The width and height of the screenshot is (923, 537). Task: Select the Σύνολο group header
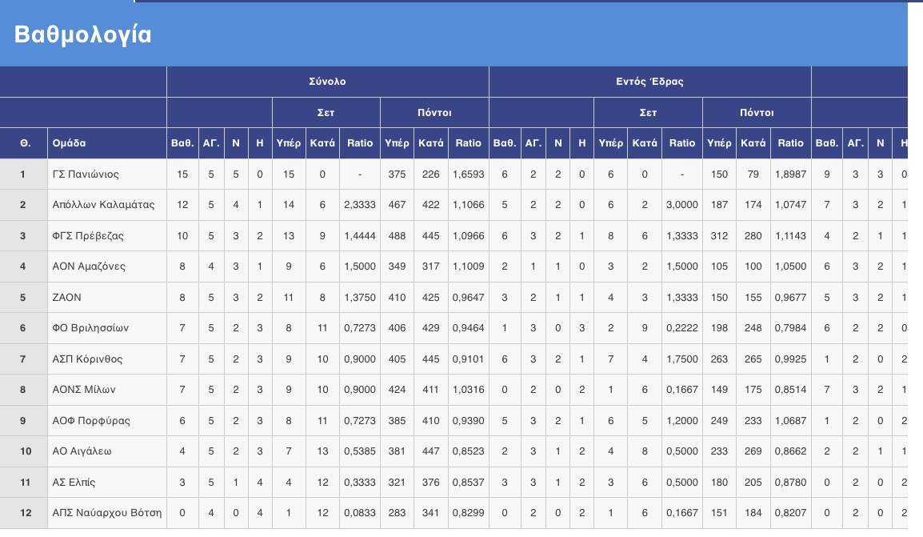click(x=327, y=82)
